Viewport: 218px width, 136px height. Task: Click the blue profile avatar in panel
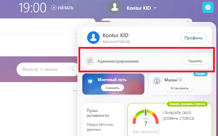point(93,38)
